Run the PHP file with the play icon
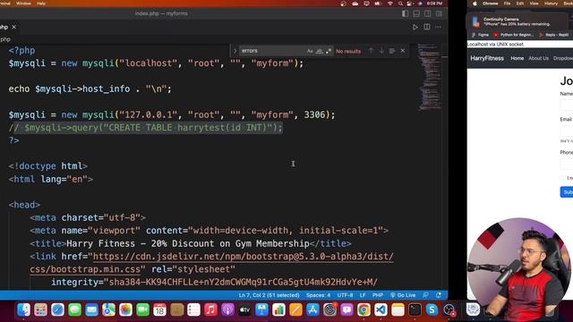 [415, 27]
